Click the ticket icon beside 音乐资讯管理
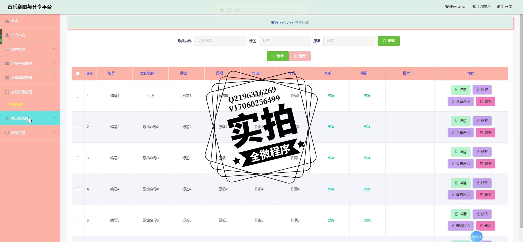Image resolution: width=523 pixels, height=242 pixels. [7, 64]
